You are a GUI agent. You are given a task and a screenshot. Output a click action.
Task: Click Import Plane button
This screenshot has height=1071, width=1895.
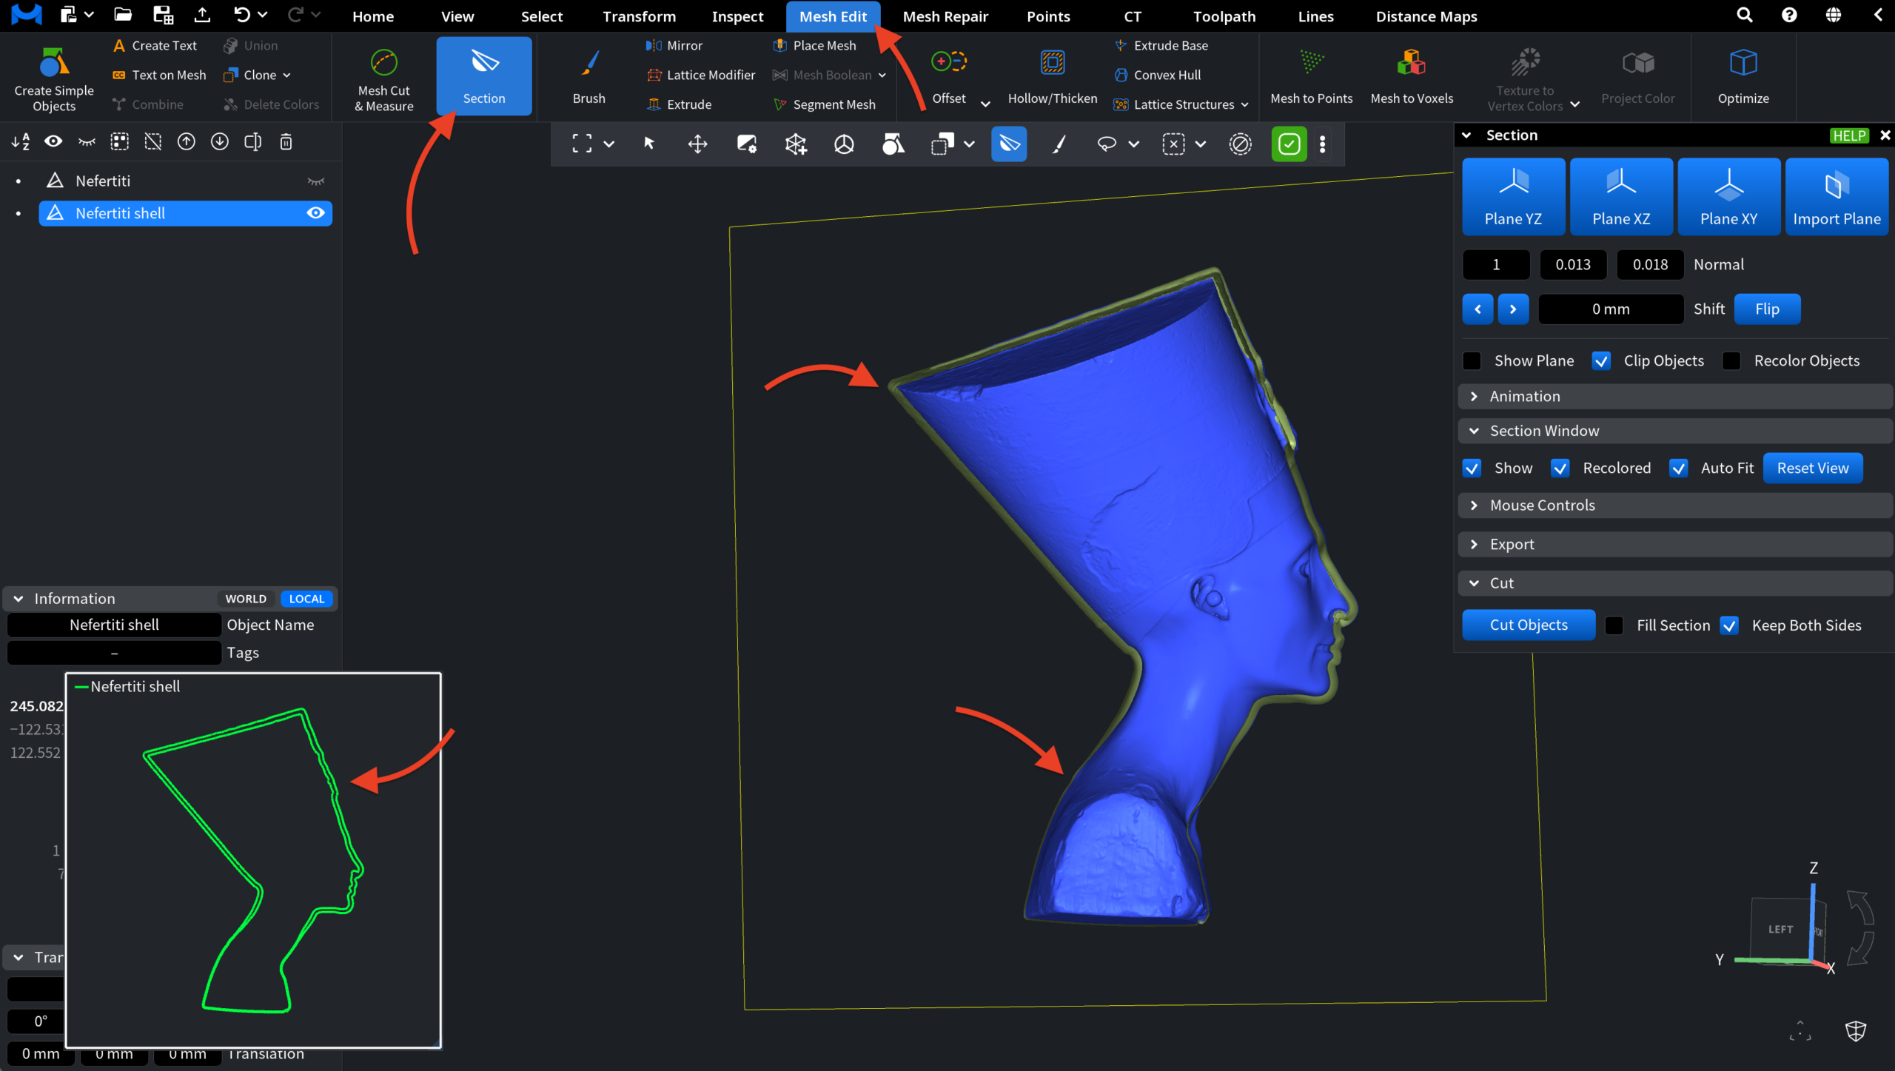pos(1837,197)
